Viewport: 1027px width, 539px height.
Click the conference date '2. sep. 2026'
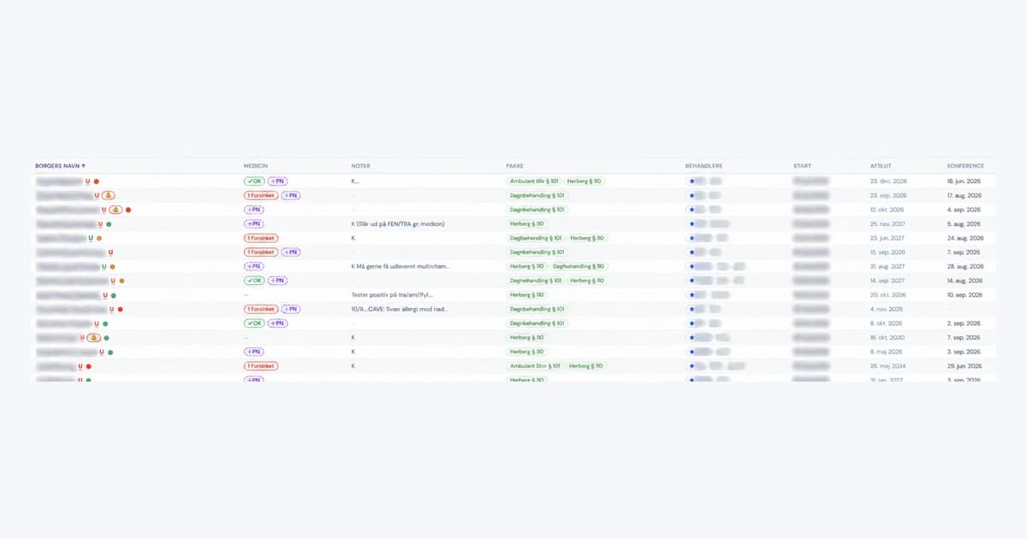(x=964, y=323)
